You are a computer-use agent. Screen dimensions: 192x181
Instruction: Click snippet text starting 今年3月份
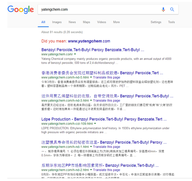(107, 84)
